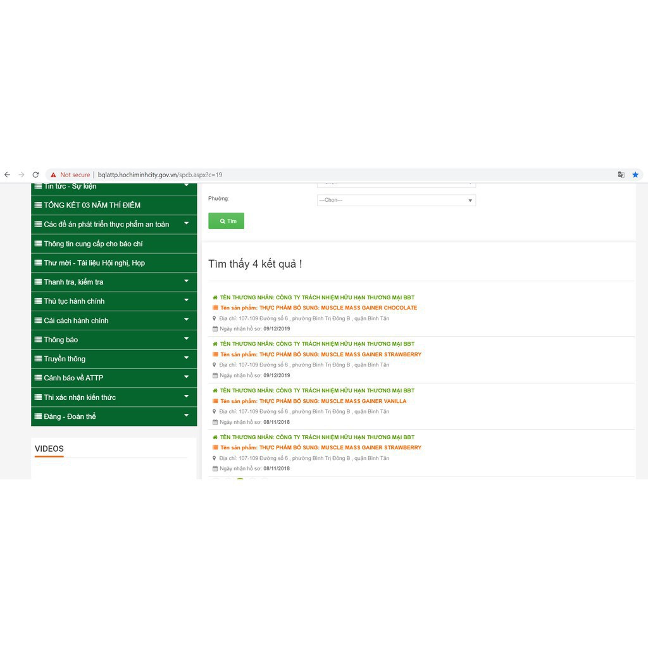This screenshot has width=648, height=648.
Task: Expand the Cải cách hành chính menu
Action: click(186, 320)
